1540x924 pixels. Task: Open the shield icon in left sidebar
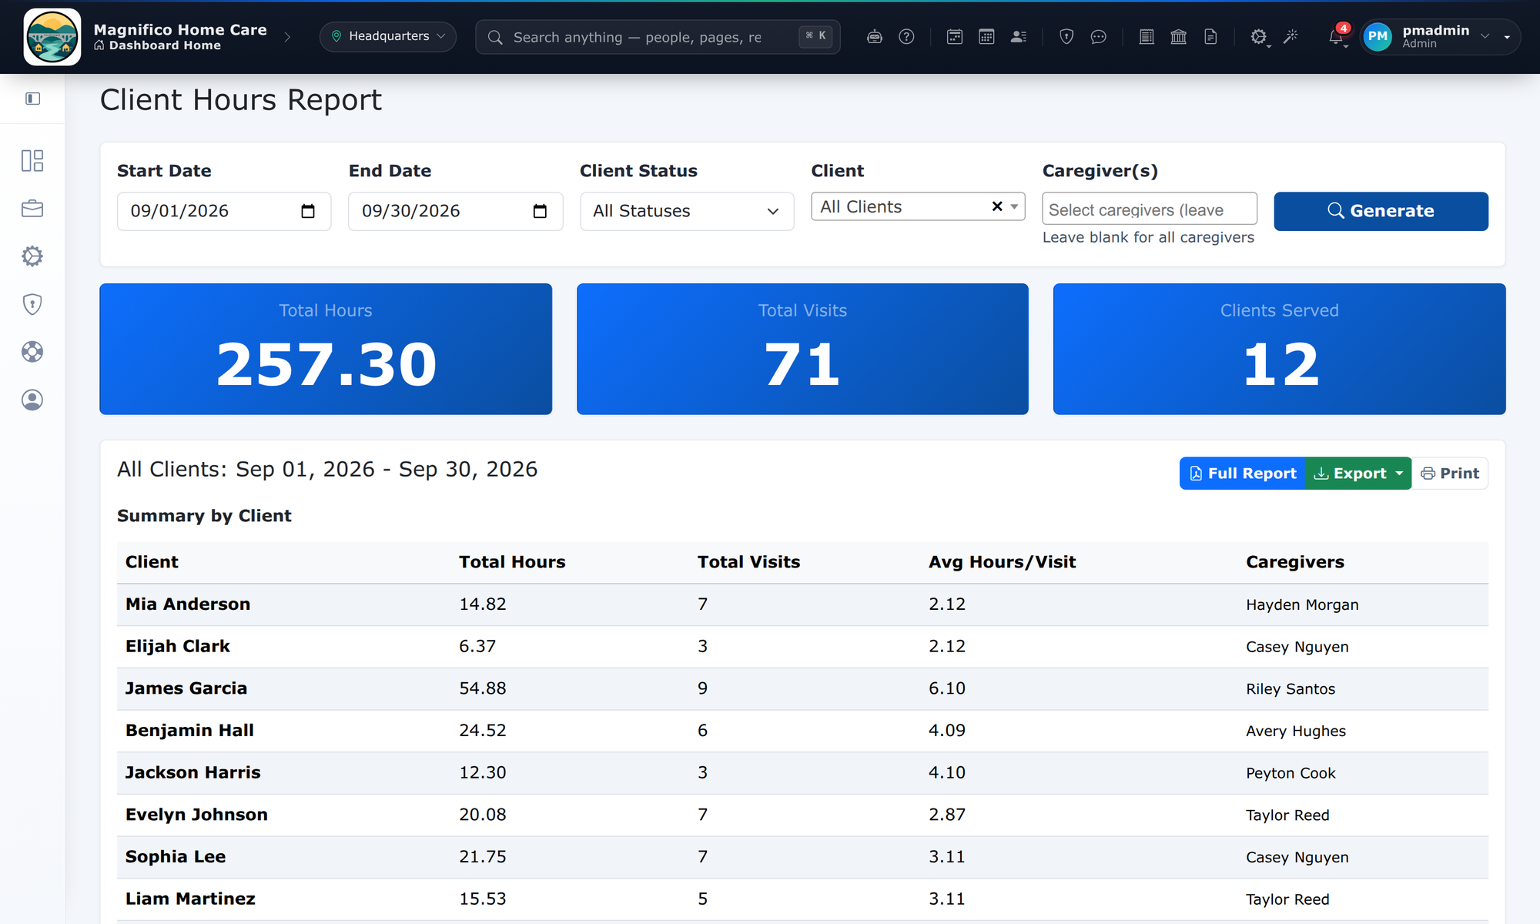[x=32, y=304]
